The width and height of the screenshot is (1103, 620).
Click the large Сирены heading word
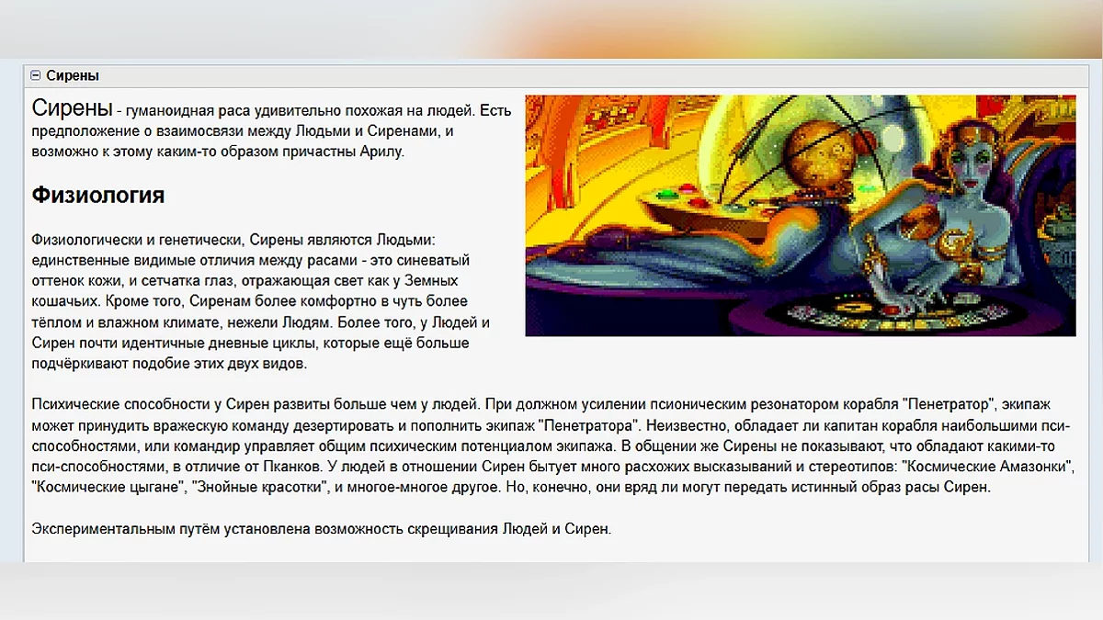pos(73,108)
